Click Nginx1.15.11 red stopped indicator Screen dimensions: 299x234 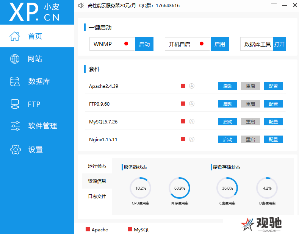click(183, 139)
